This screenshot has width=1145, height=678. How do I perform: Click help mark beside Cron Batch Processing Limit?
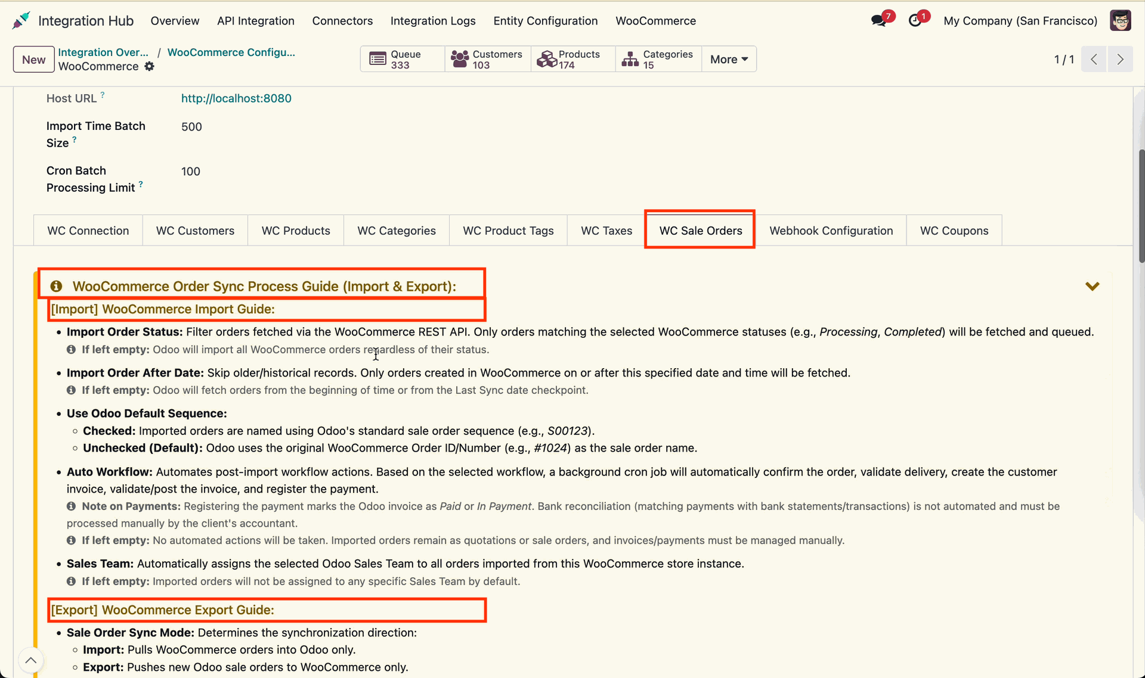pyautogui.click(x=141, y=184)
